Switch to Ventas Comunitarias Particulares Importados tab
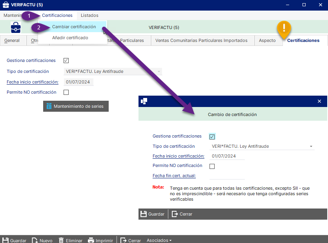 201,40
